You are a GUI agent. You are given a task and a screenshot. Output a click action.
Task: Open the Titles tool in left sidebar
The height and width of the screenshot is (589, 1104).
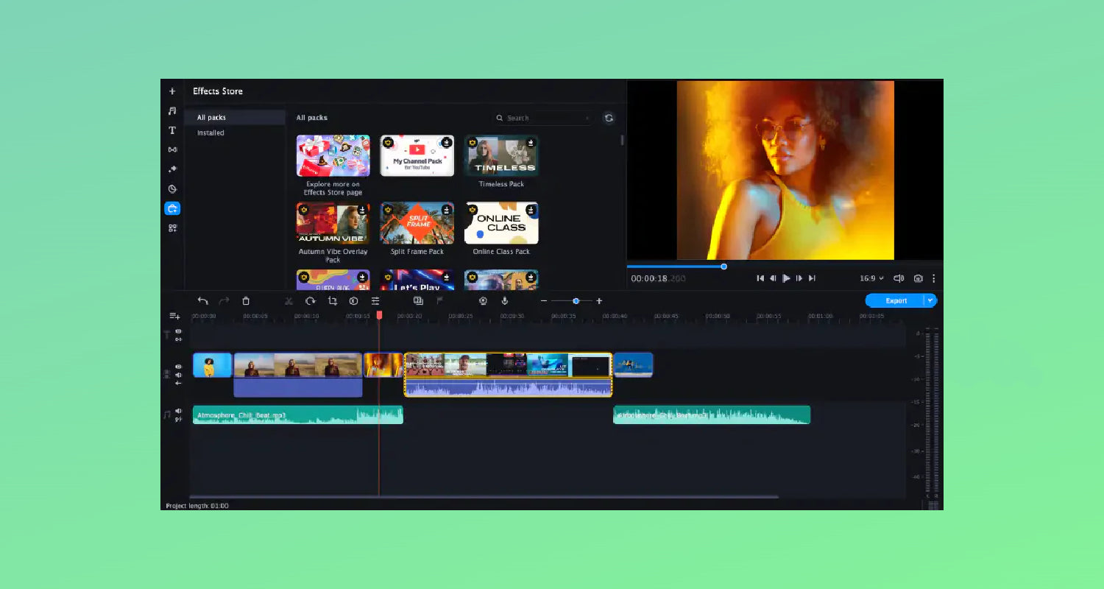[172, 130]
